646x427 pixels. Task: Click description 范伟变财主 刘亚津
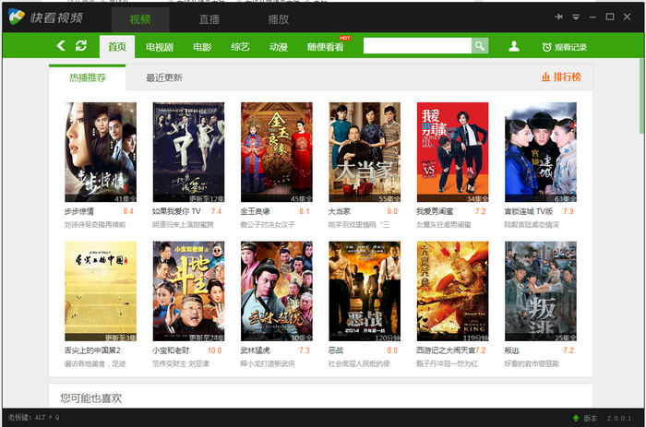181,364
